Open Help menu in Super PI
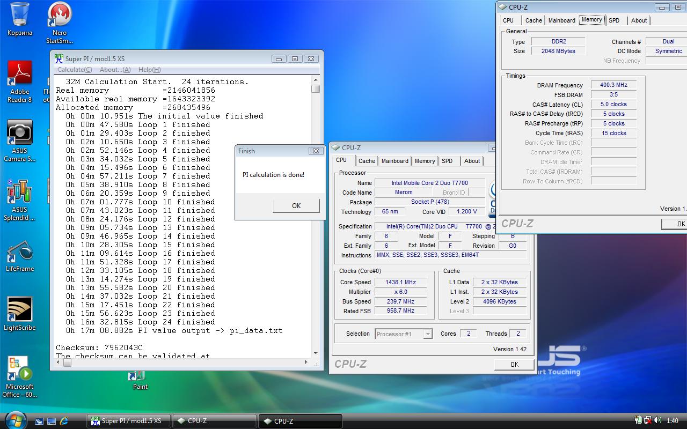687x429 pixels. 149,70
